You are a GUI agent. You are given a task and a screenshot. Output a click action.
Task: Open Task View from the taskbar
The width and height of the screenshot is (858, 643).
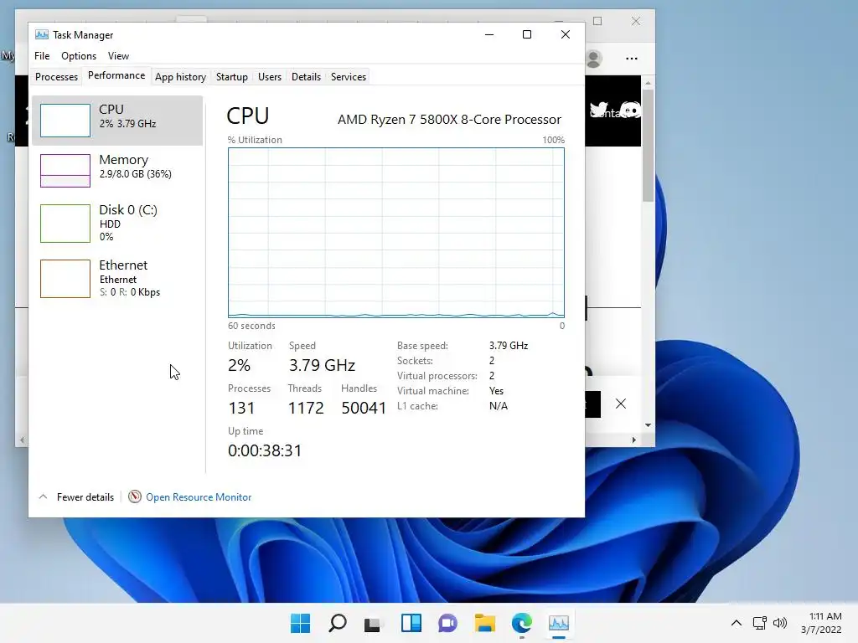[373, 623]
